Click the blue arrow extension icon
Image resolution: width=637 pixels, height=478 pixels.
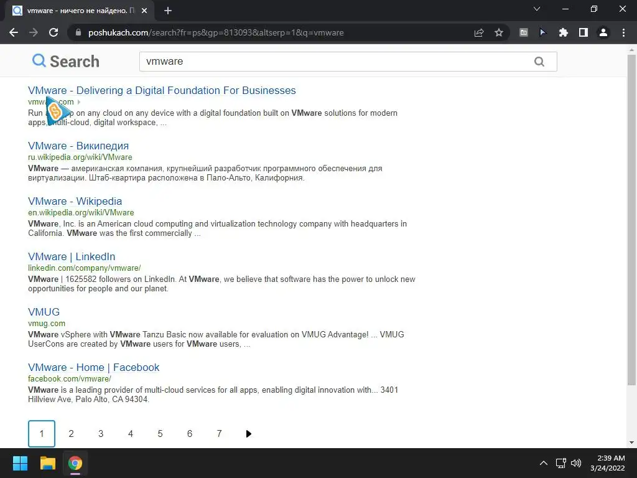pyautogui.click(x=543, y=32)
